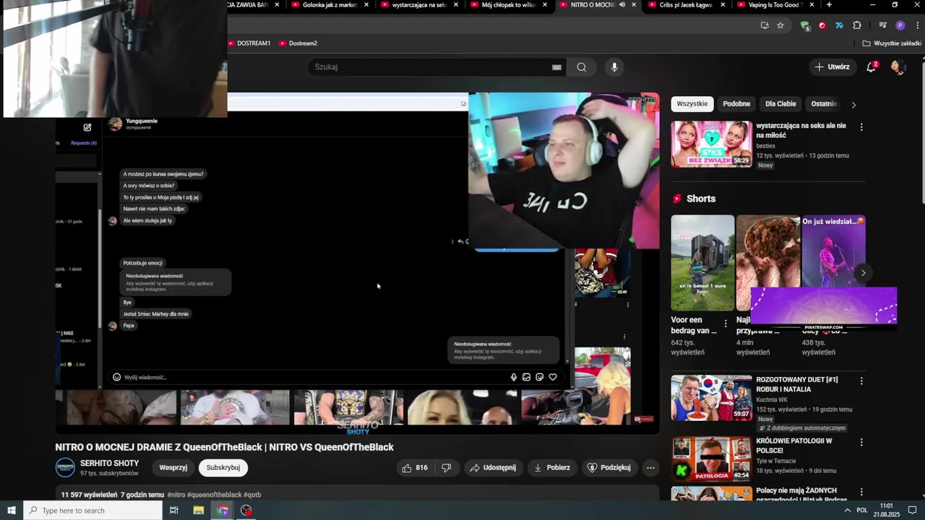This screenshot has width=925, height=520.
Task: Switch to 'Cribs pl Jacek Łągwa' tab
Action: tap(686, 5)
